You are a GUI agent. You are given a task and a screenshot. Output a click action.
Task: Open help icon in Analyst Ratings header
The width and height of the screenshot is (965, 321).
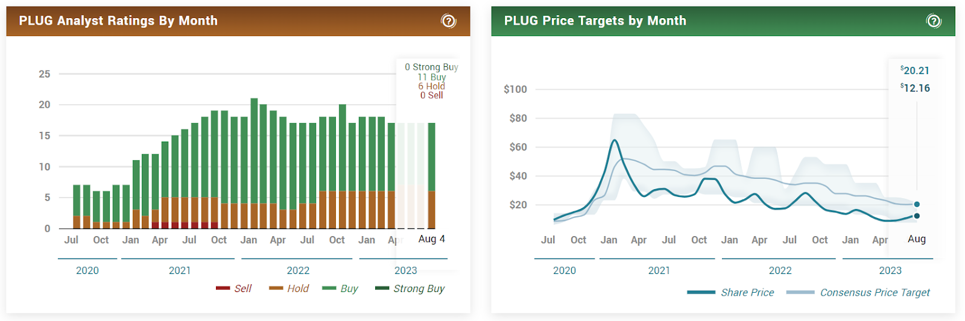(x=449, y=21)
